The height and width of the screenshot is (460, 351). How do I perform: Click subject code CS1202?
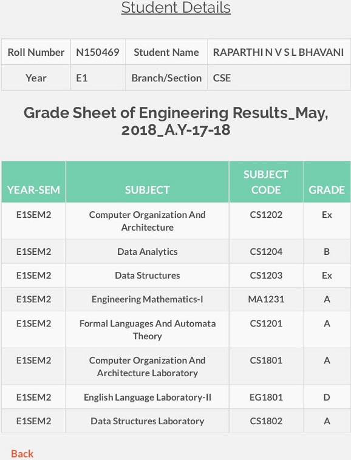tap(266, 215)
